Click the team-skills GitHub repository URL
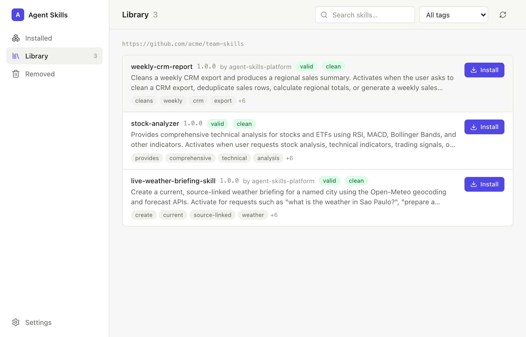 (x=183, y=44)
